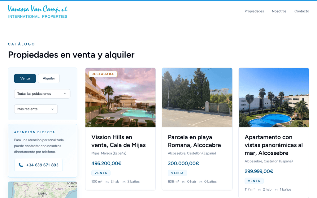Click the 117 m² area value
Viewport: 317px width, 198px height.
point(250,190)
